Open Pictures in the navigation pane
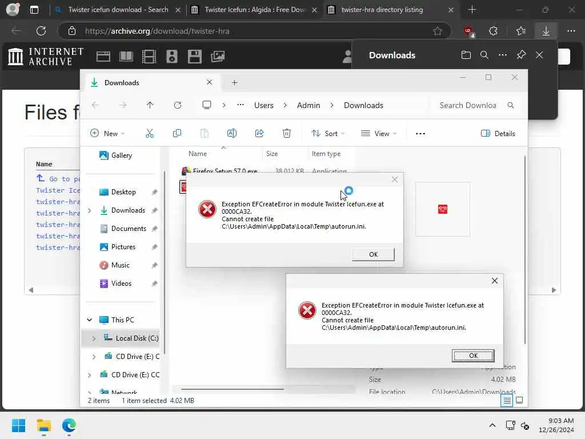The image size is (585, 439). pyautogui.click(x=118, y=247)
